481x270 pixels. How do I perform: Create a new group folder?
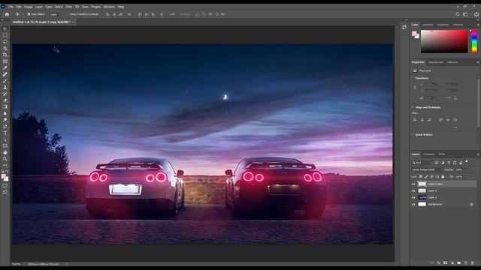(459, 263)
